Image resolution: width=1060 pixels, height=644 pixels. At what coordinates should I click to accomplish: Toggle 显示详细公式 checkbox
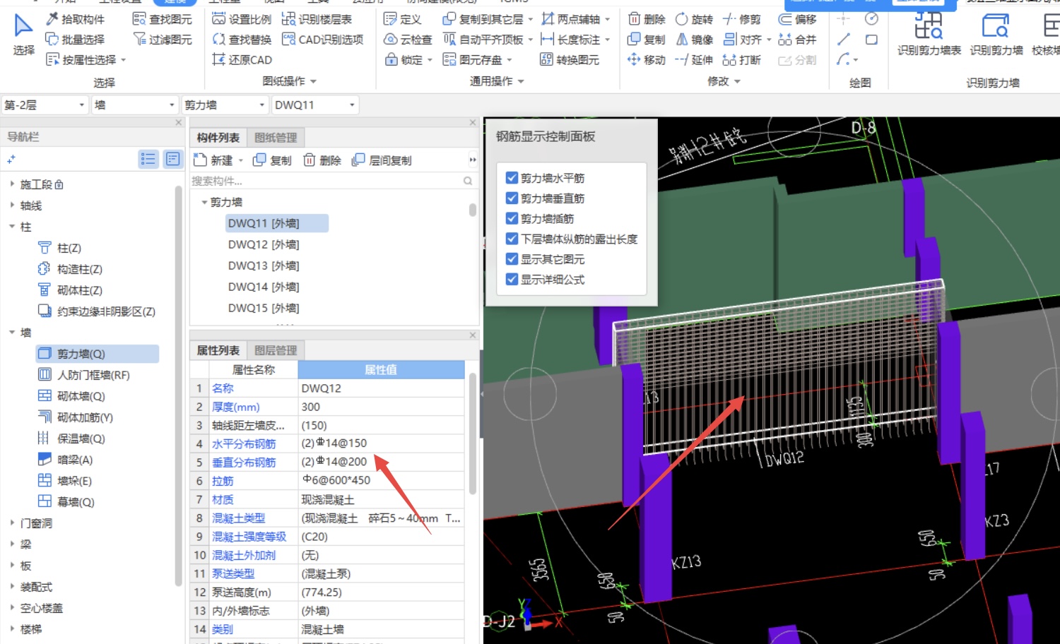click(512, 280)
